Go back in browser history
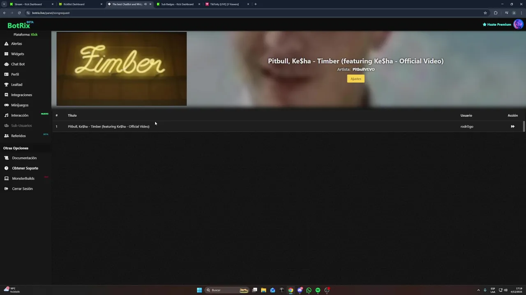The image size is (526, 295). 4,13
